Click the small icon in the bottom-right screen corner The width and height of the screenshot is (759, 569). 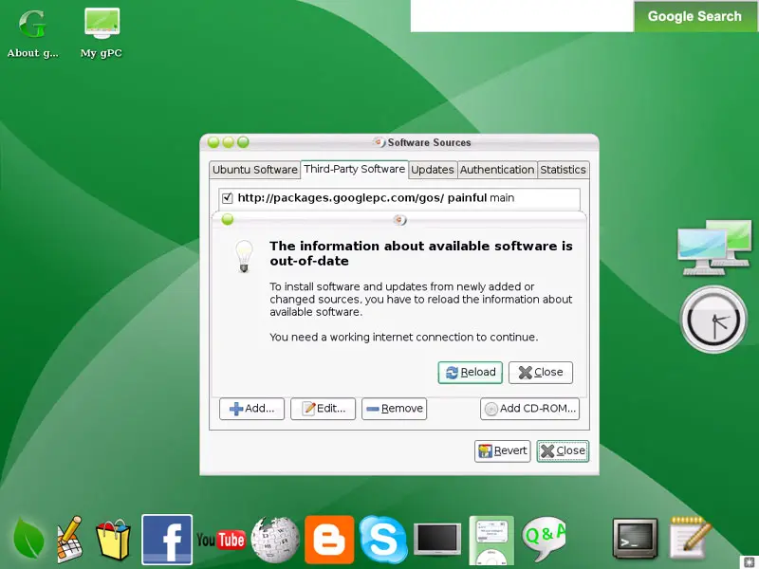tap(750, 561)
